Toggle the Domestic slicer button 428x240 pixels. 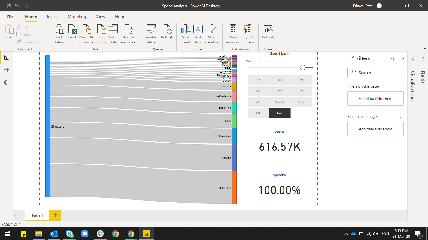pyautogui.click(x=280, y=102)
